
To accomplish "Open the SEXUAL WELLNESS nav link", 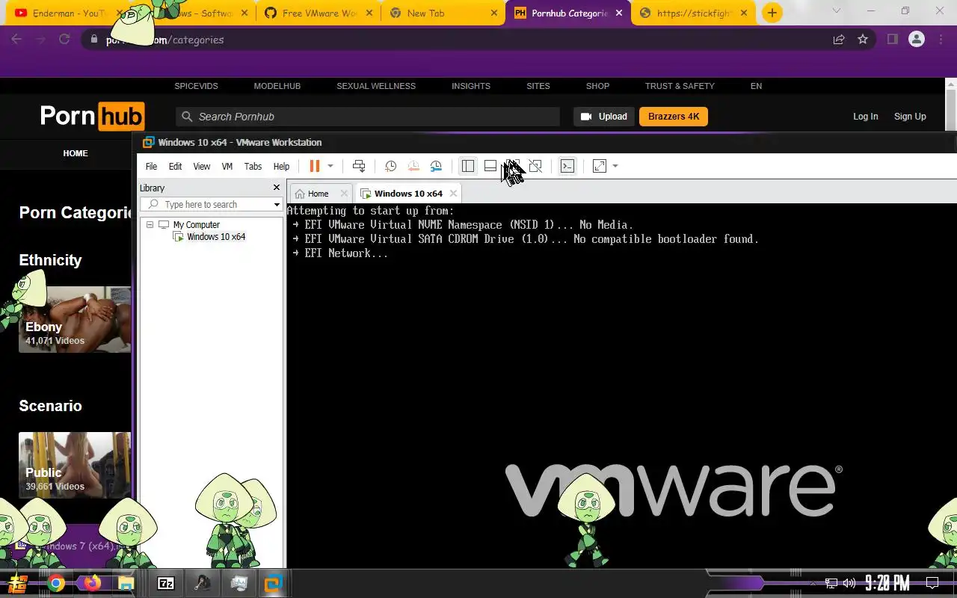I will pos(376,86).
